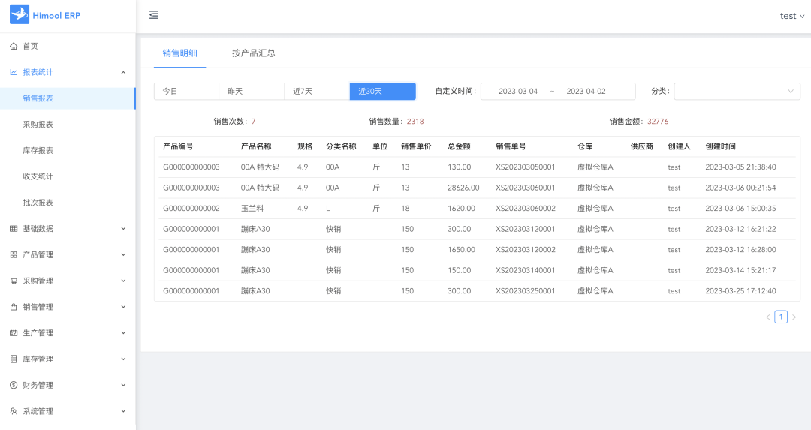Click the Himool ERP logo icon

click(19, 15)
